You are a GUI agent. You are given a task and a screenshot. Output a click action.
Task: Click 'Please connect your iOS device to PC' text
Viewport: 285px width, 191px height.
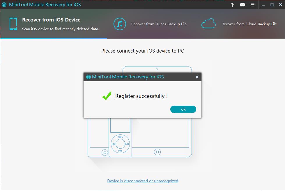pyautogui.click(x=143, y=51)
